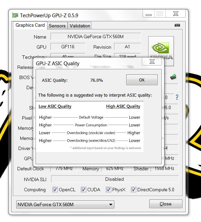Viewport: 201px width, 222px height.
Task: Click the GPU field showing GF116
Action: [x=68, y=47]
